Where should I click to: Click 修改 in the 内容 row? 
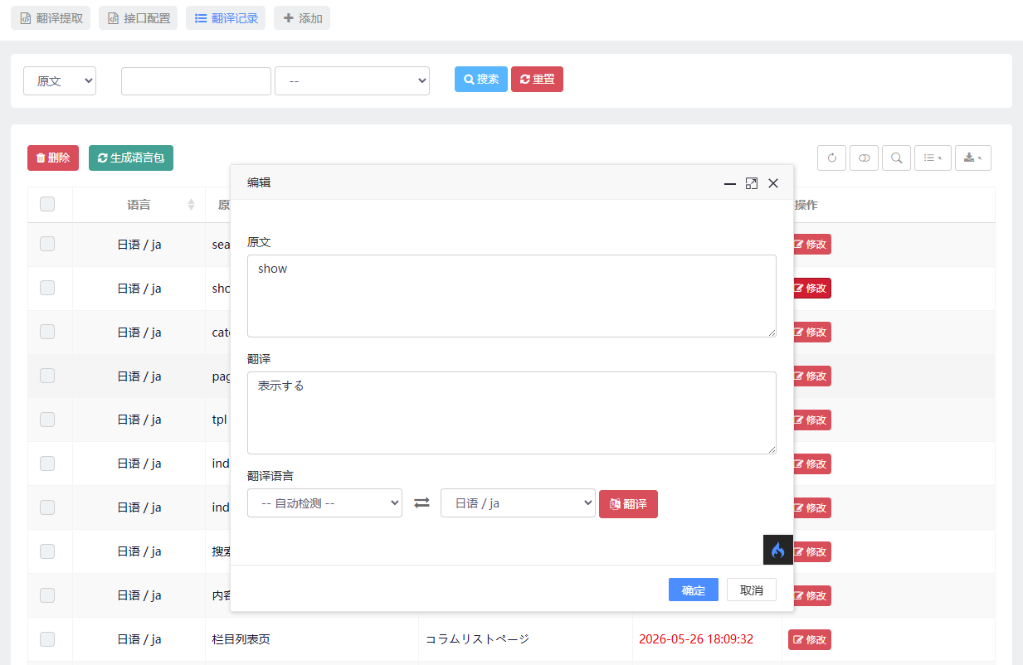[810, 595]
